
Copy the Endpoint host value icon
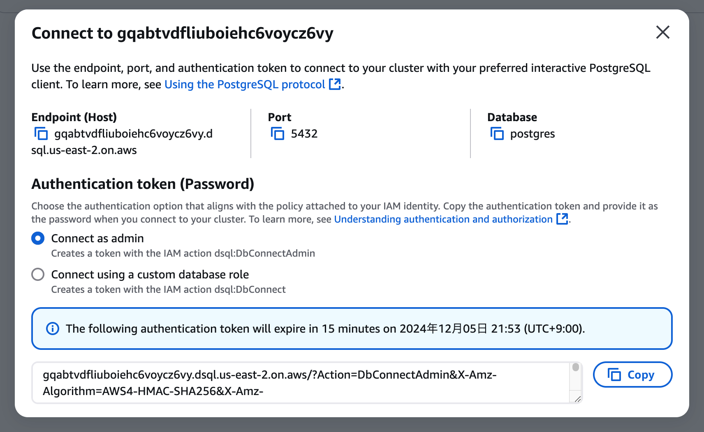[41, 134]
